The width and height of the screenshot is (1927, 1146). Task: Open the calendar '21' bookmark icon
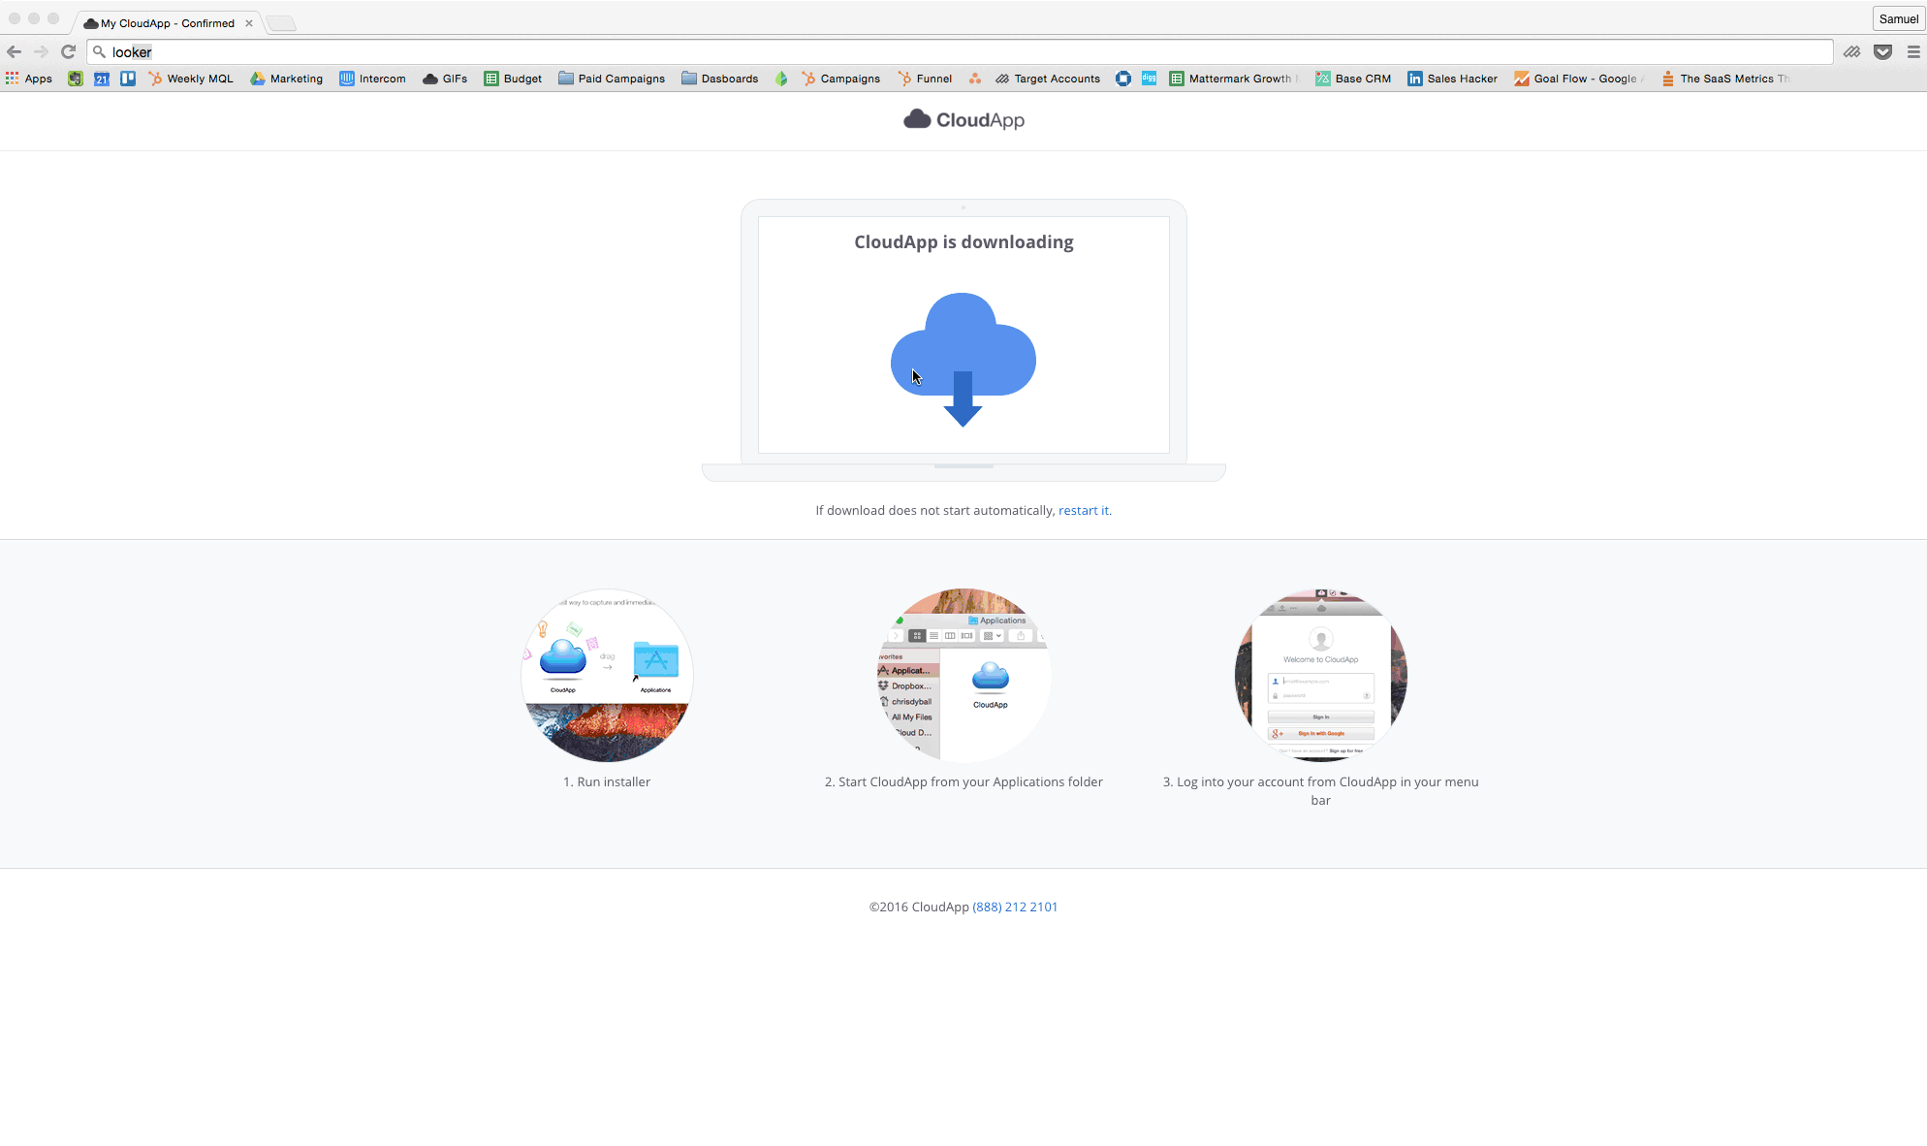(102, 79)
